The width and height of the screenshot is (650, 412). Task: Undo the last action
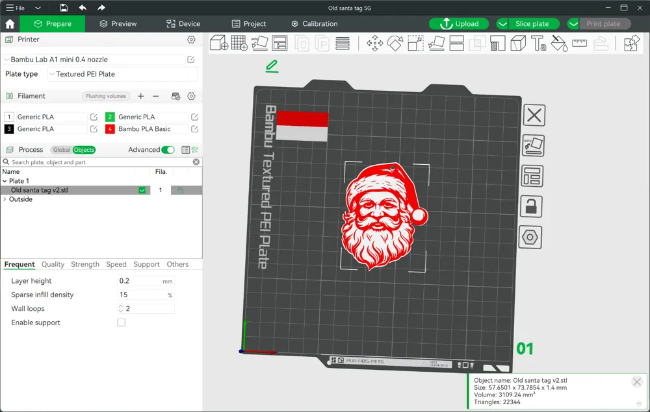(x=83, y=7)
